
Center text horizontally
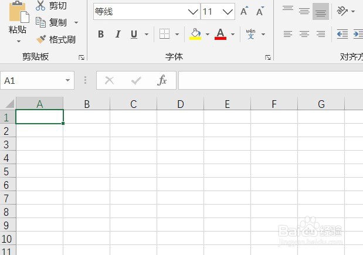coord(304,34)
